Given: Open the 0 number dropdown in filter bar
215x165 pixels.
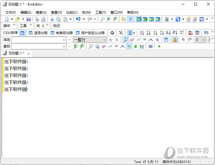Looking at the screenshot, I should tap(200, 40).
